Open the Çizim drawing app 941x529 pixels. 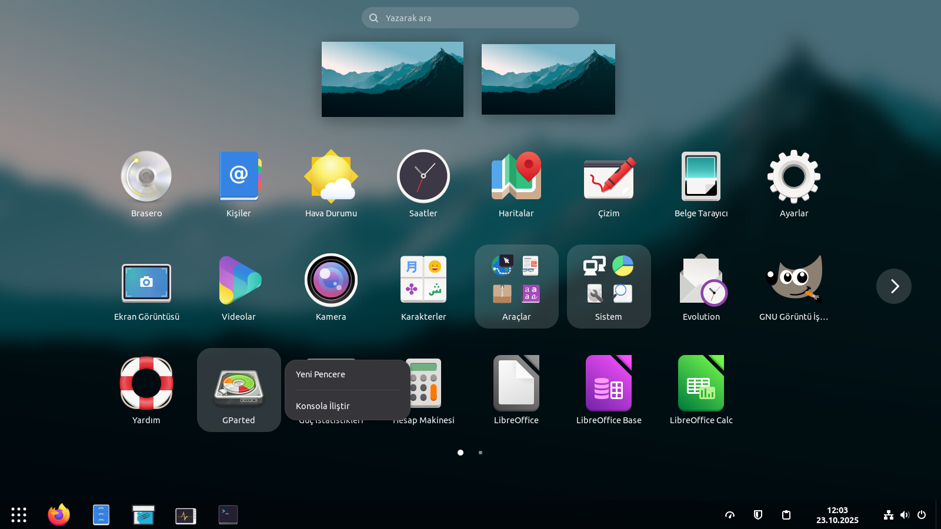coord(609,176)
